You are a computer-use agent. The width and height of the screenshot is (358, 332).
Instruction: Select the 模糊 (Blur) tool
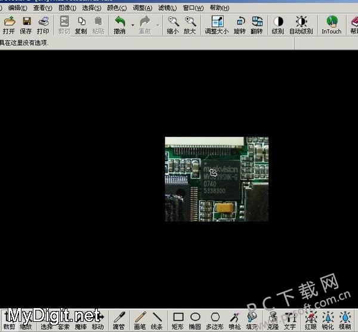[345, 317]
